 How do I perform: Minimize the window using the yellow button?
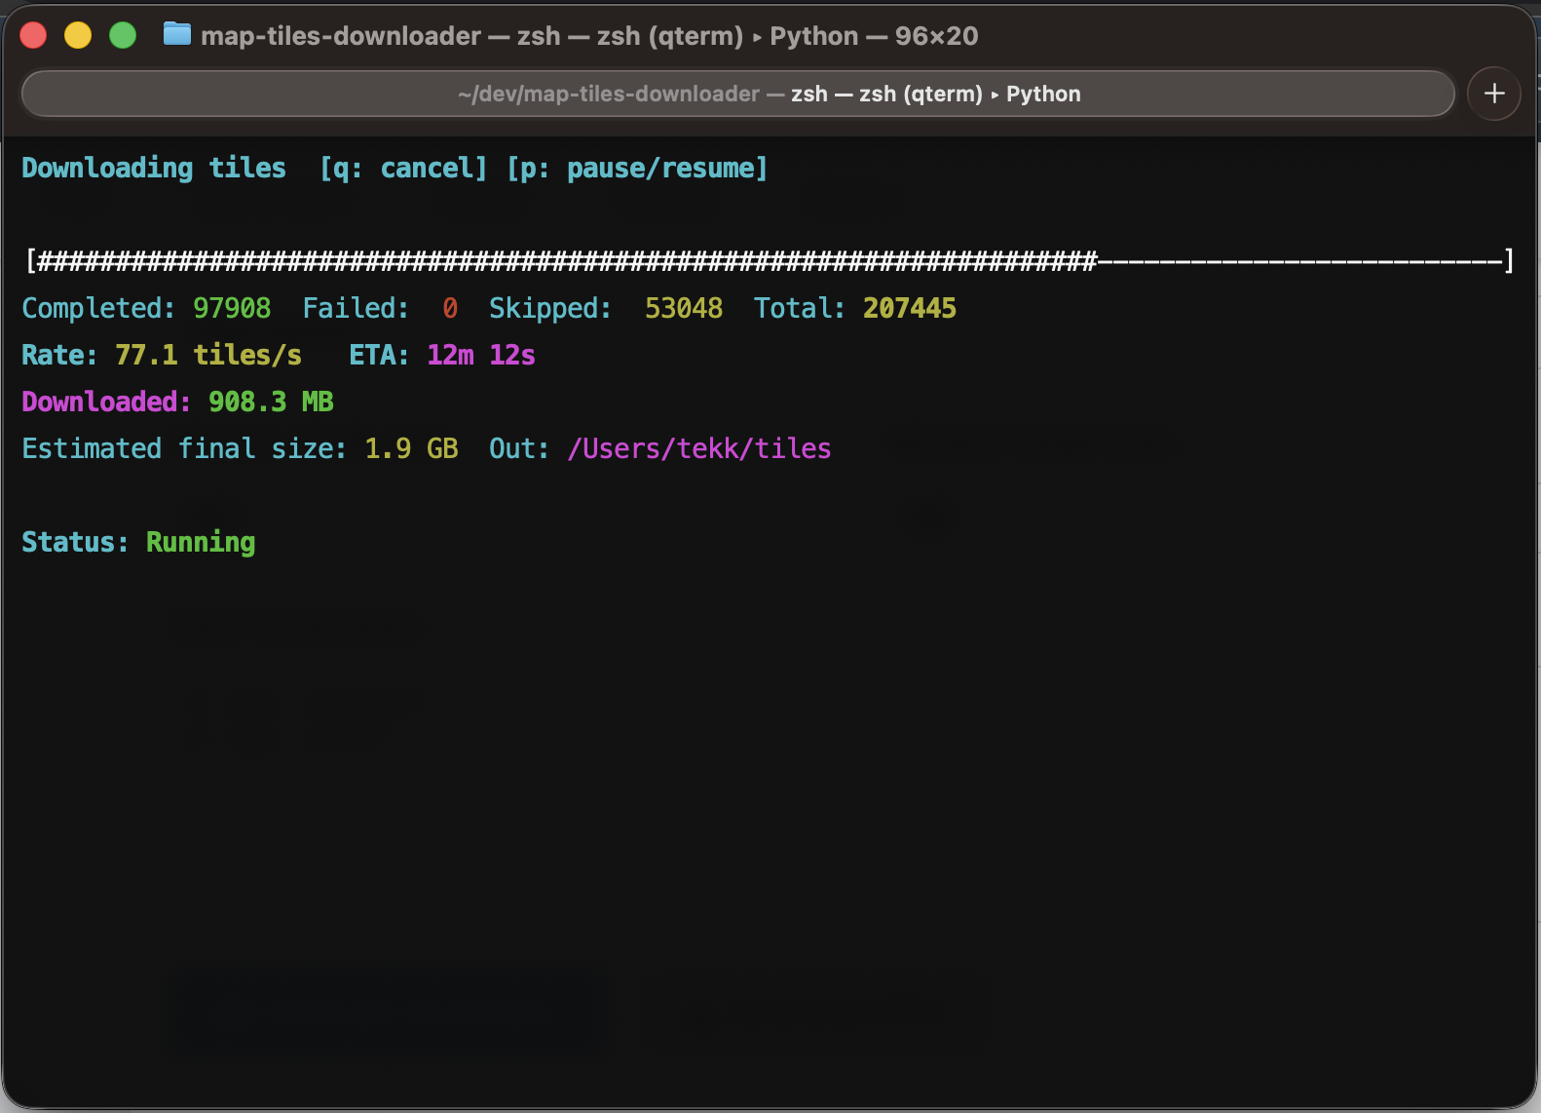click(78, 36)
